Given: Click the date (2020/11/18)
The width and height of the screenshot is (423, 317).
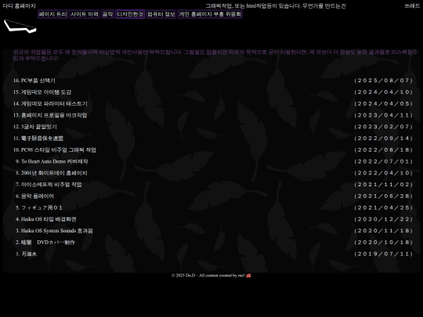Looking at the screenshot, I should click(383, 231).
